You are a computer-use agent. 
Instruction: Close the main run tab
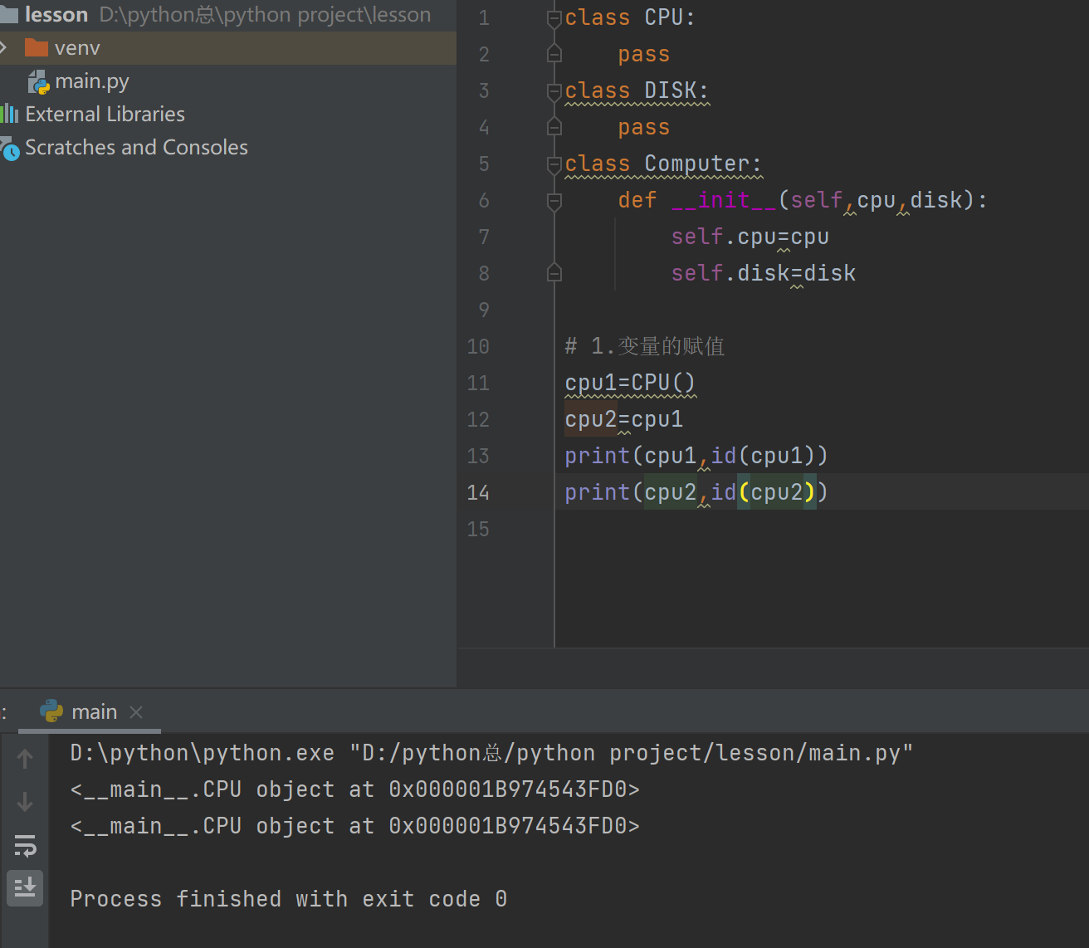pos(137,712)
